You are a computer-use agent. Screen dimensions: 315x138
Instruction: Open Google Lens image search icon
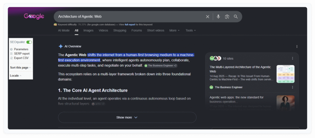(x=227, y=17)
